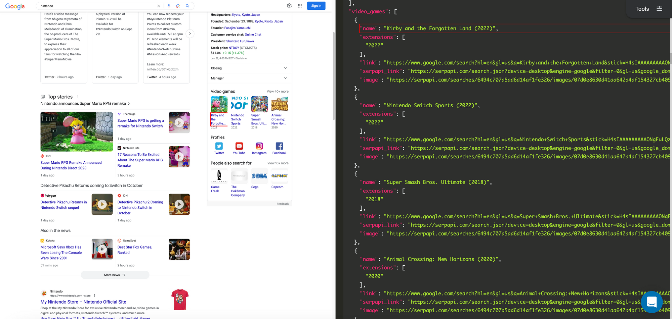The height and width of the screenshot is (319, 672).
Task: Select Game Freak in People also search
Action: pyautogui.click(x=219, y=176)
